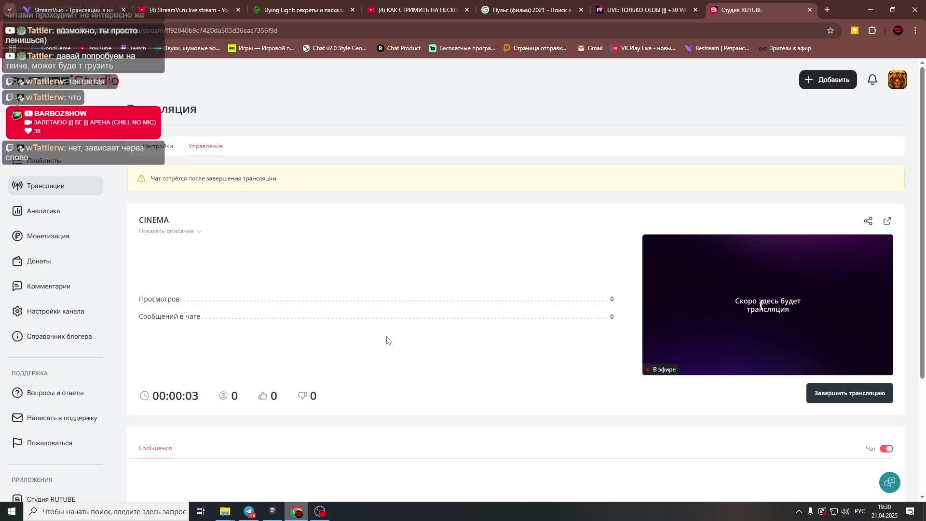Switch to the Управление tab
Image resolution: width=926 pixels, height=521 pixels.
pos(205,146)
